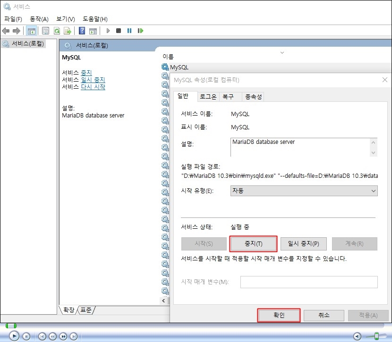Viewport: 392px width, 342px height.
Task: Click the 일시 중지(P) button
Action: [304, 243]
